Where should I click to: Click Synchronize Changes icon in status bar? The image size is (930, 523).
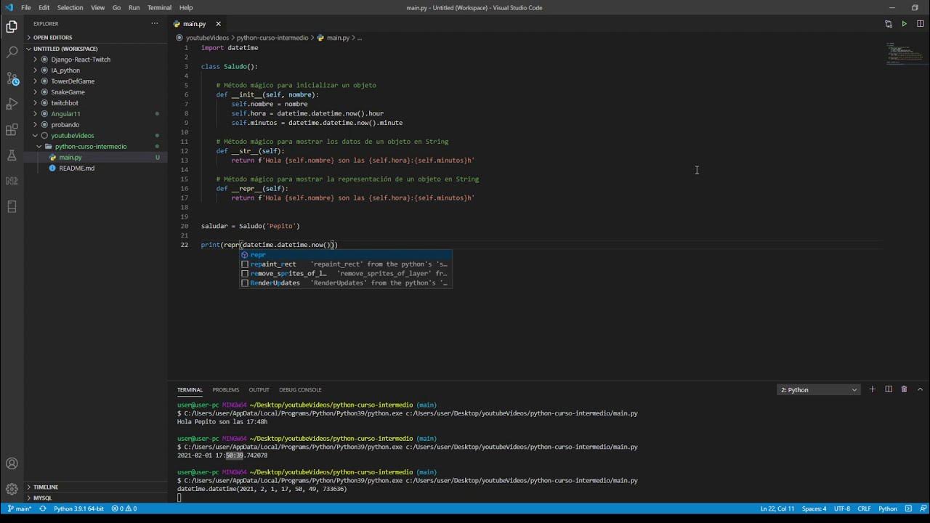click(x=43, y=508)
